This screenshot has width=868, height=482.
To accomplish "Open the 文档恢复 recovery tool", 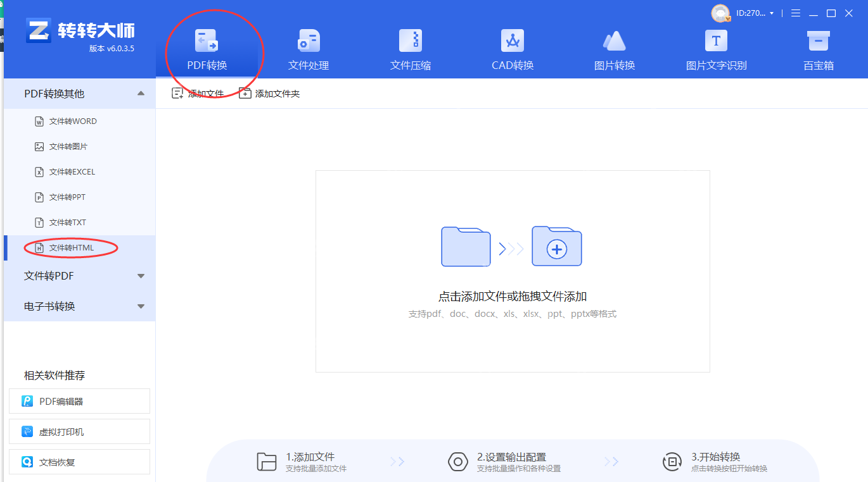I will click(79, 461).
